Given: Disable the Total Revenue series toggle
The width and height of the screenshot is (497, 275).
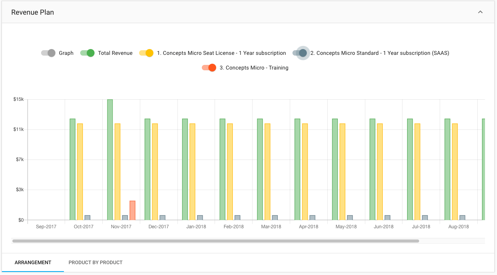Looking at the screenshot, I should point(88,53).
